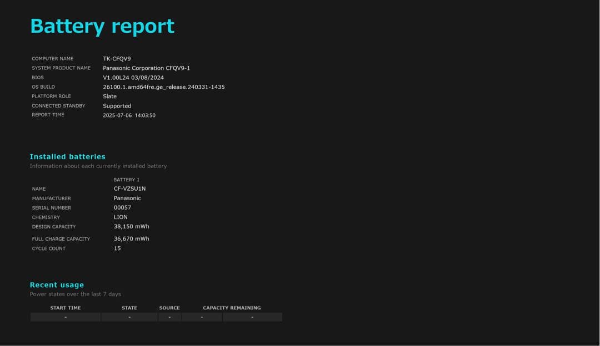Select the battery name CF-VZSU1N
Screen dimensions: 600x346
coord(129,189)
